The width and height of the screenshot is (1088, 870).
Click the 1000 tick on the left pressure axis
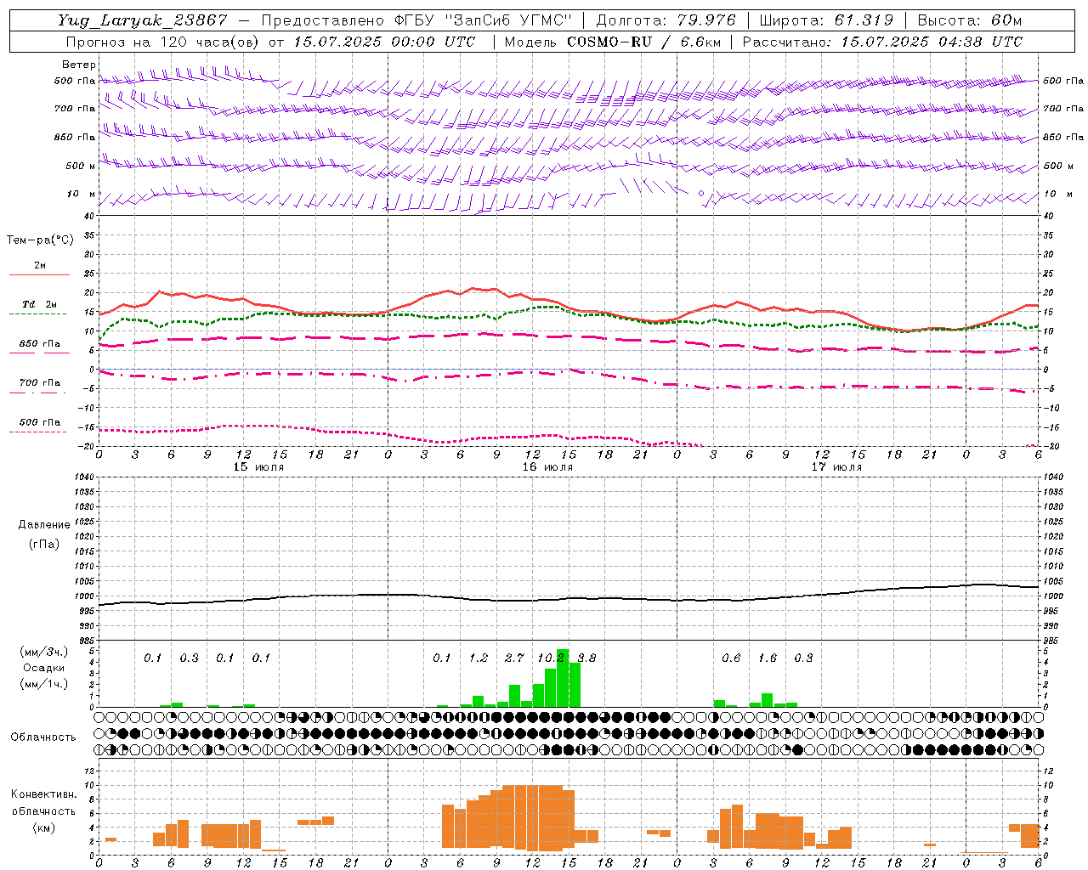(83, 596)
